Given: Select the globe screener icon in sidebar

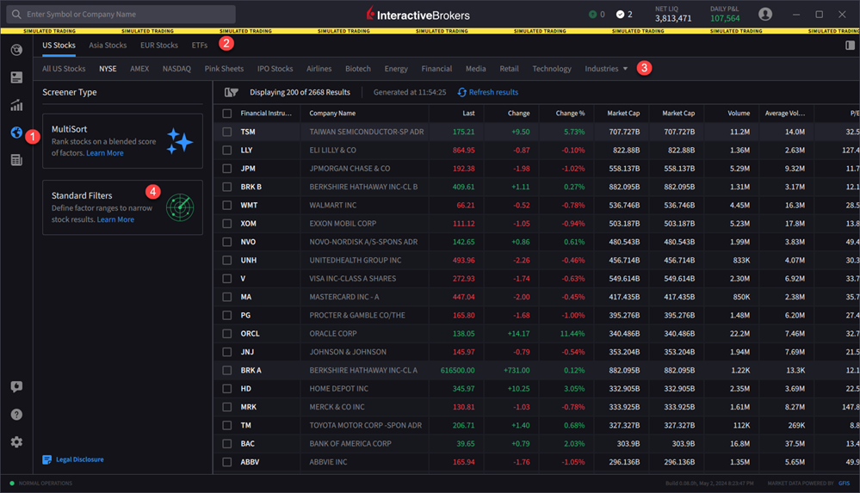Looking at the screenshot, I should 16,132.
